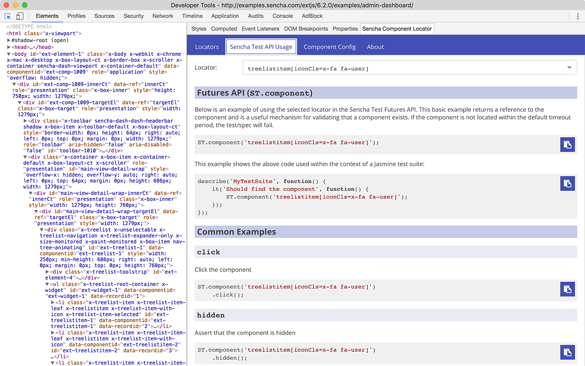Expand the ext-treelistitem-1 li node
This screenshot has width=585, height=366.
(53, 302)
